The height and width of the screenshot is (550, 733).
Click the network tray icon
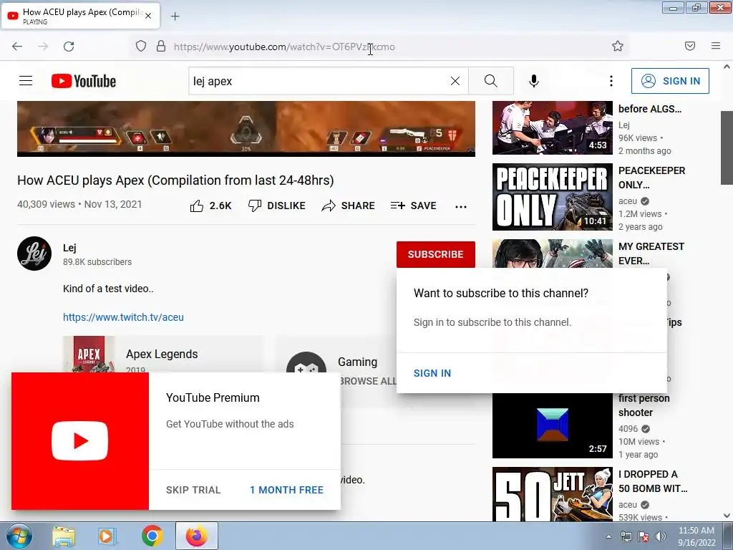626,536
